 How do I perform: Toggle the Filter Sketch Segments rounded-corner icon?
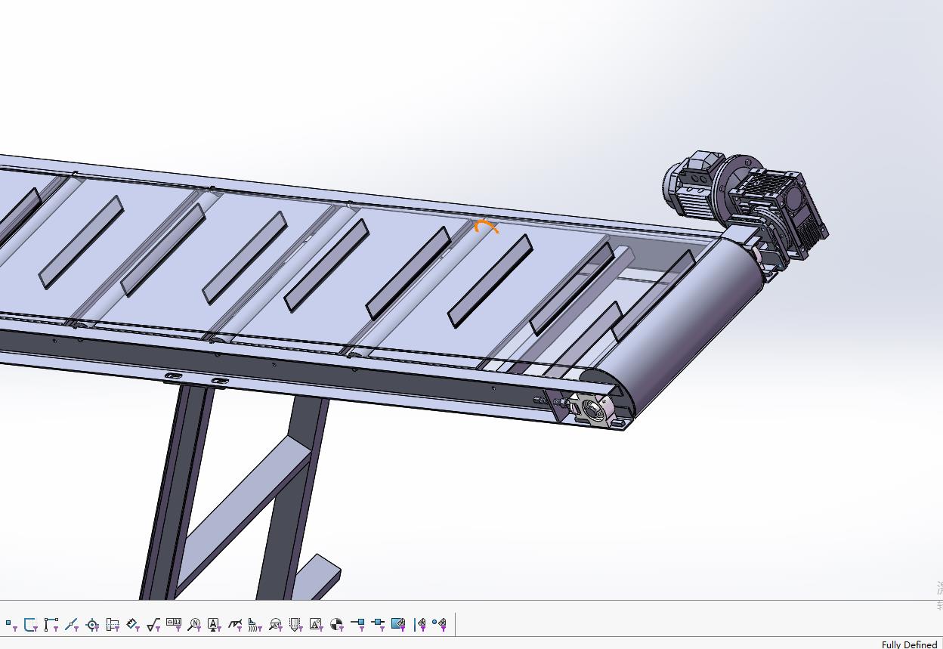click(31, 624)
